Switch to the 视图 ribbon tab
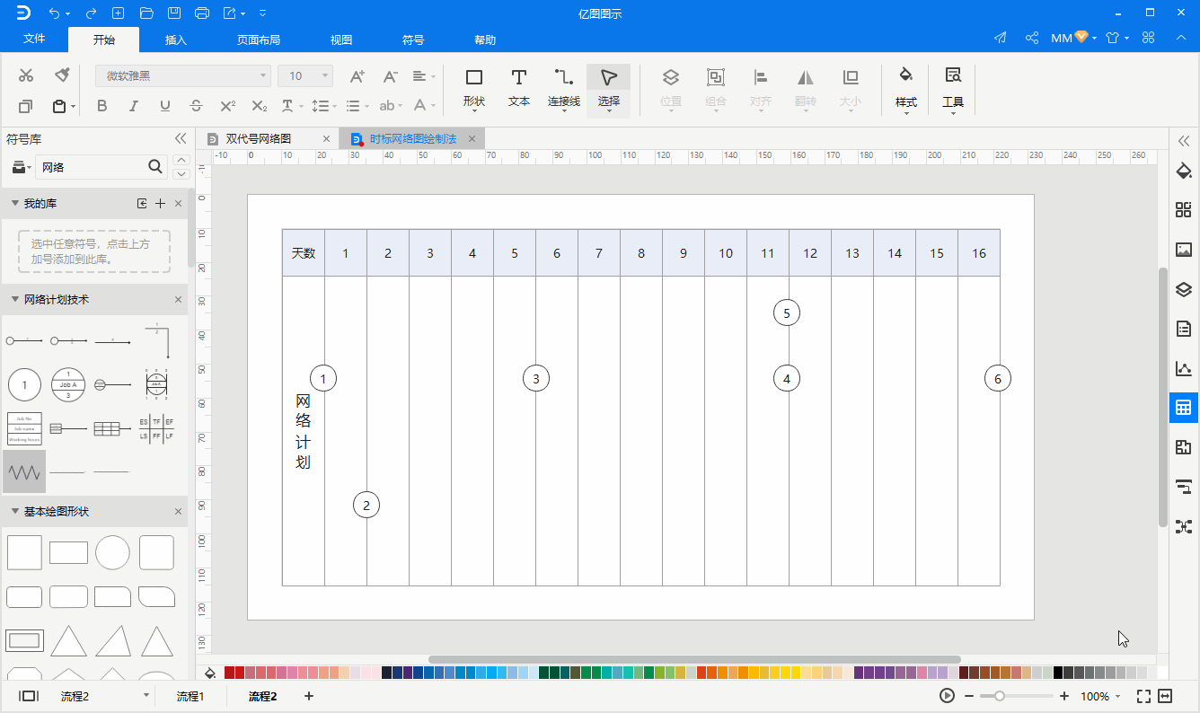The width and height of the screenshot is (1200, 713). coord(341,40)
